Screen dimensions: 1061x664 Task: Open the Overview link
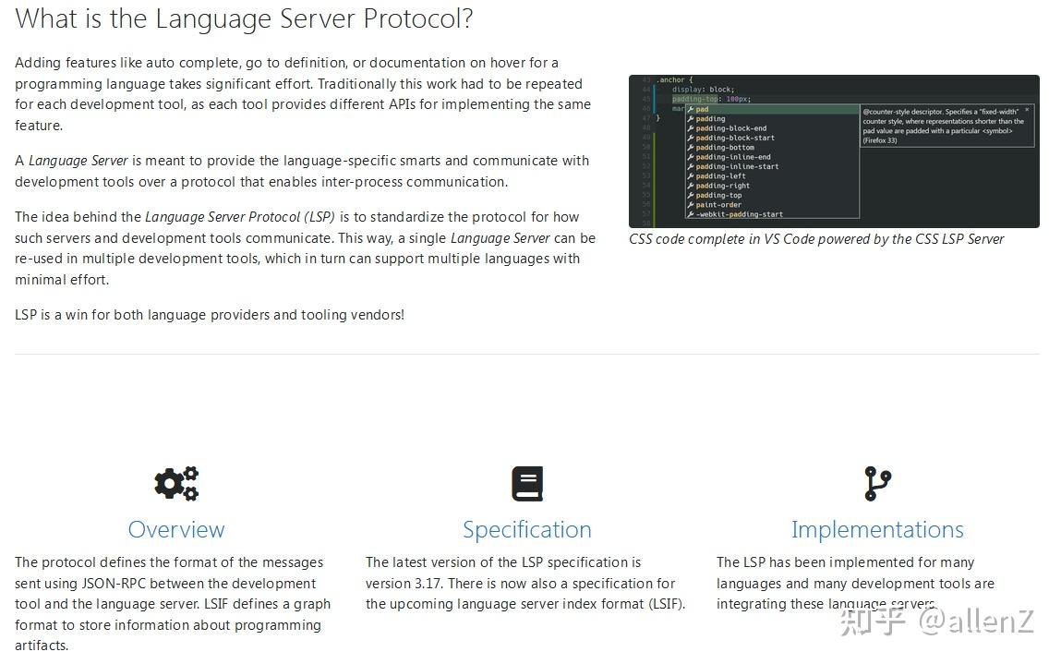[175, 530]
